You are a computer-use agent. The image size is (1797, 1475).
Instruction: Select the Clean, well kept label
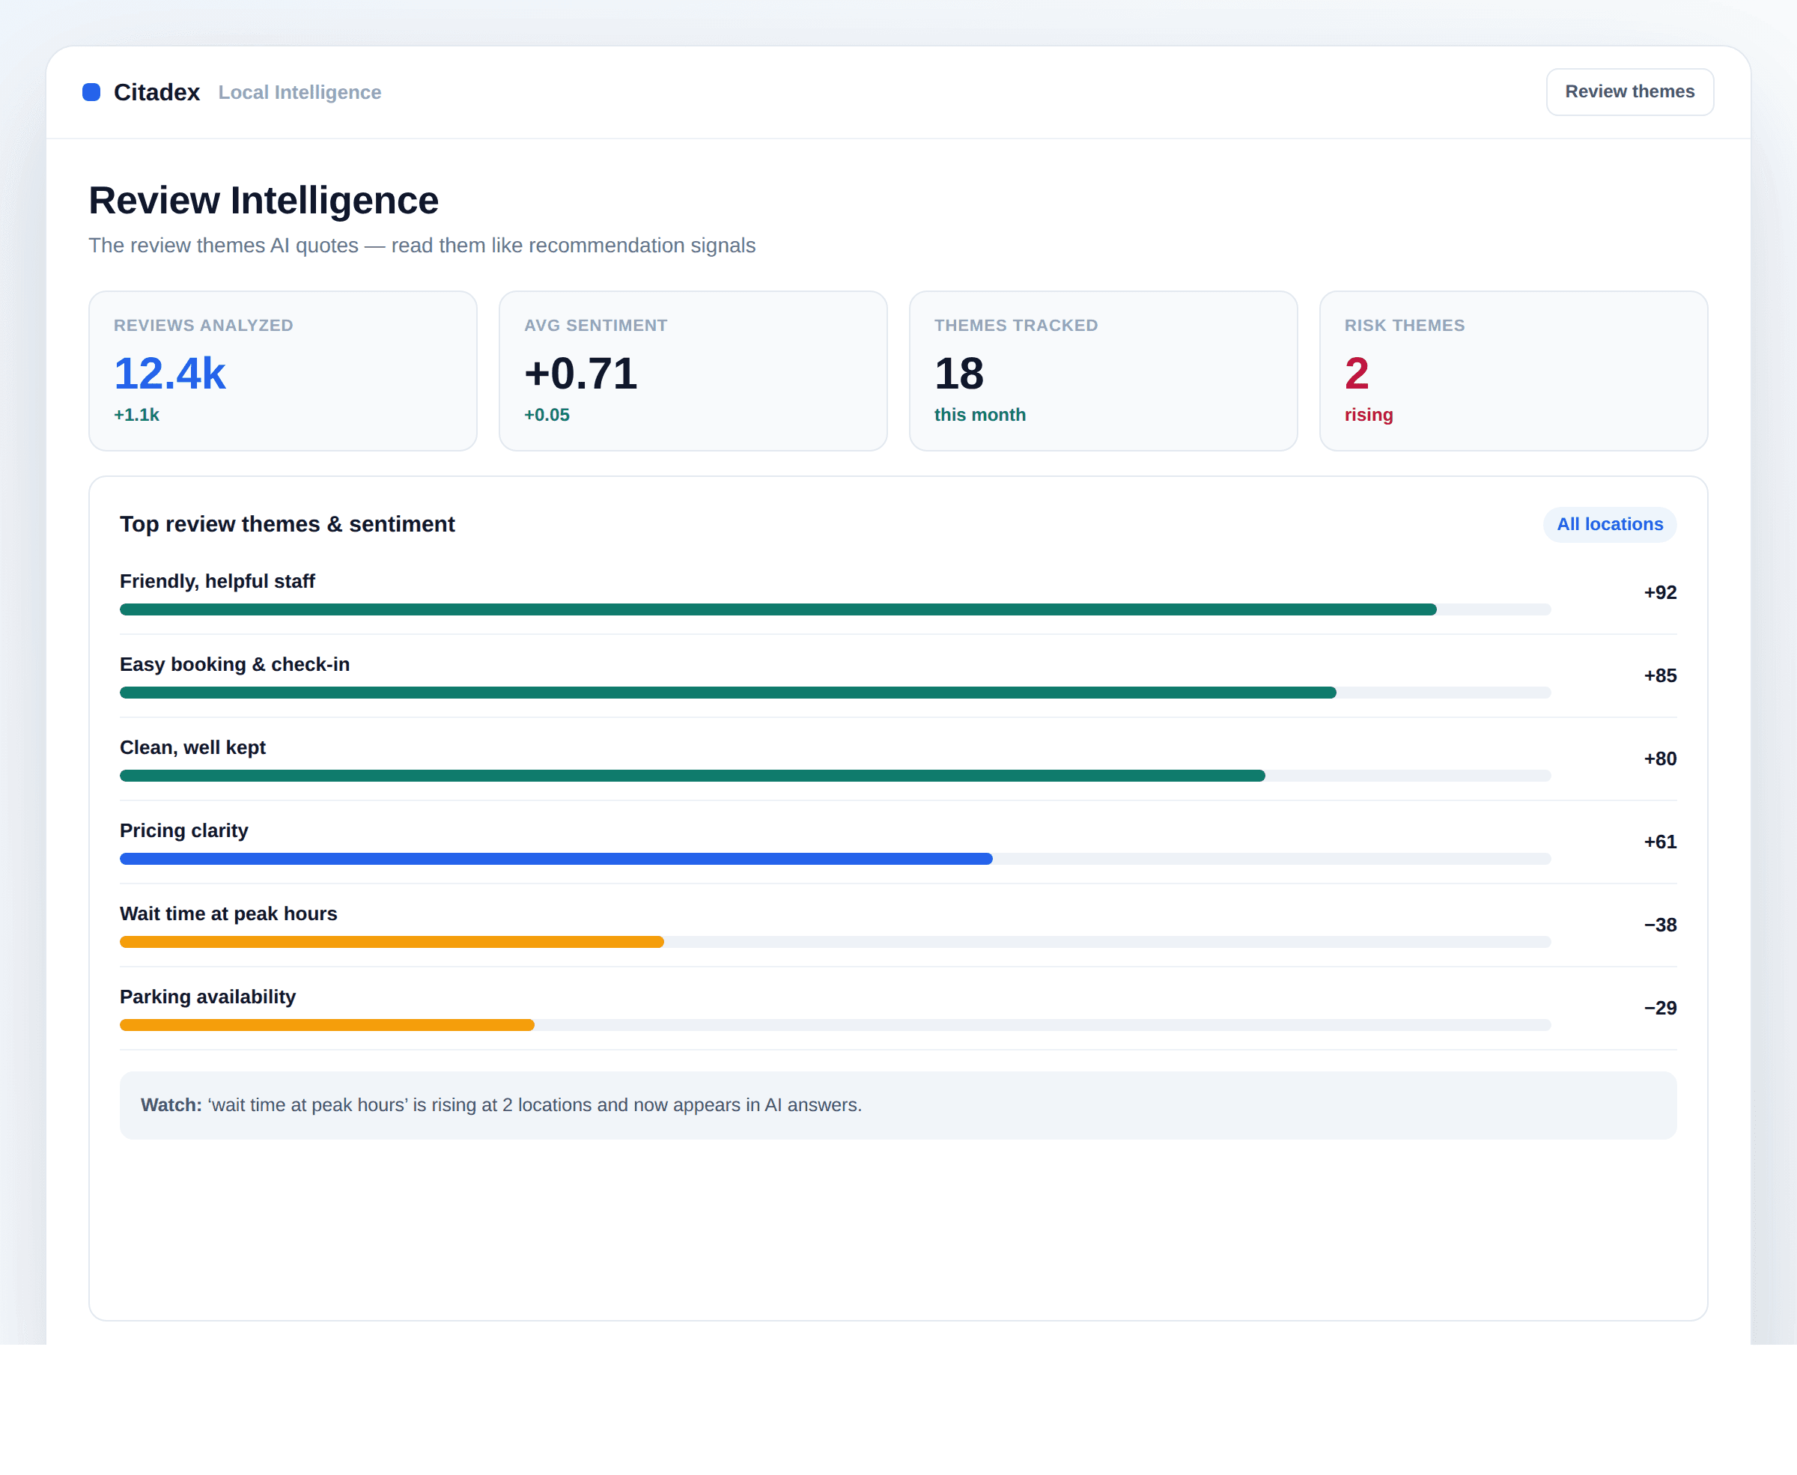click(192, 748)
